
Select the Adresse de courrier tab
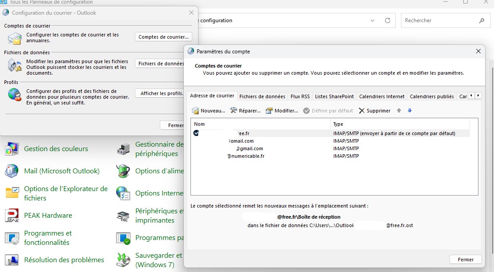(212, 96)
